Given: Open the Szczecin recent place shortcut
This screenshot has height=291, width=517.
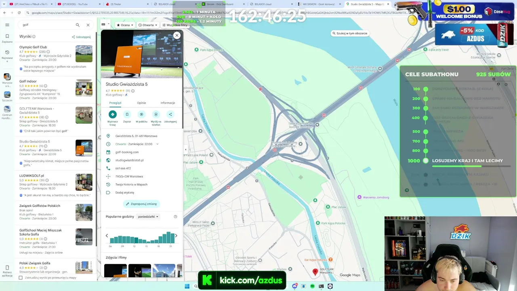Looking at the screenshot, I should click(7, 96).
